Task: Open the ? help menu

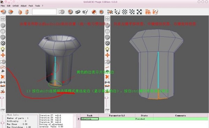Action: 42,6
